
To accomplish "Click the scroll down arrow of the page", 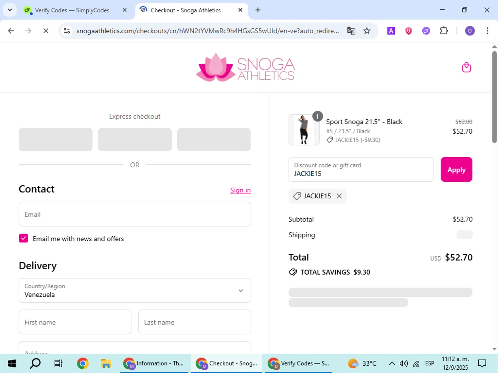I will (494, 349).
